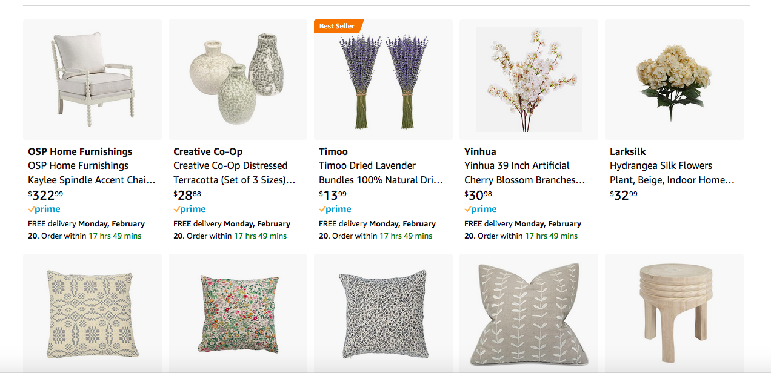771x373 pixels.
Task: Select the accent chair product image
Action: [92, 79]
